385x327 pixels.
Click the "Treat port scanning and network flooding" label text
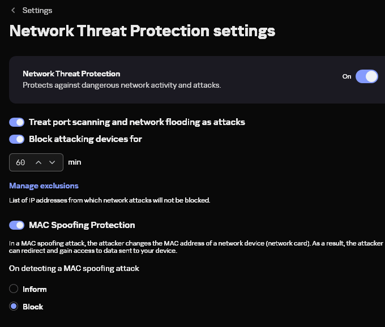[136, 122]
